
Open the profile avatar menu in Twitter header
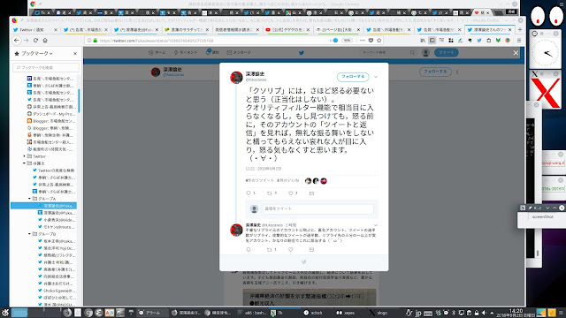425,53
